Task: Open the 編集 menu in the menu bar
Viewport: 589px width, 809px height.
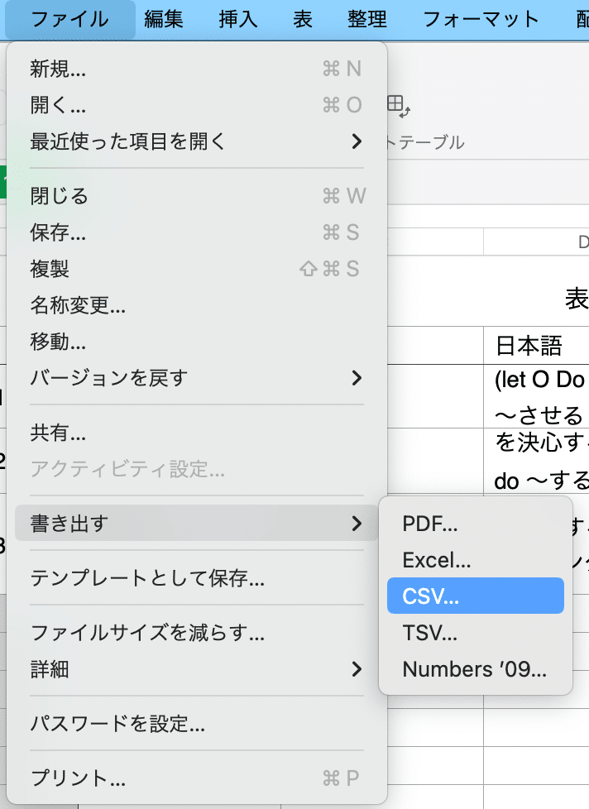Action: coord(164,19)
